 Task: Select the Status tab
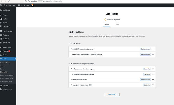[106, 24]
